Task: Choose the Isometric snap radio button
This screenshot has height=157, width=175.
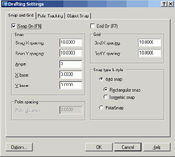Action: click(105, 97)
